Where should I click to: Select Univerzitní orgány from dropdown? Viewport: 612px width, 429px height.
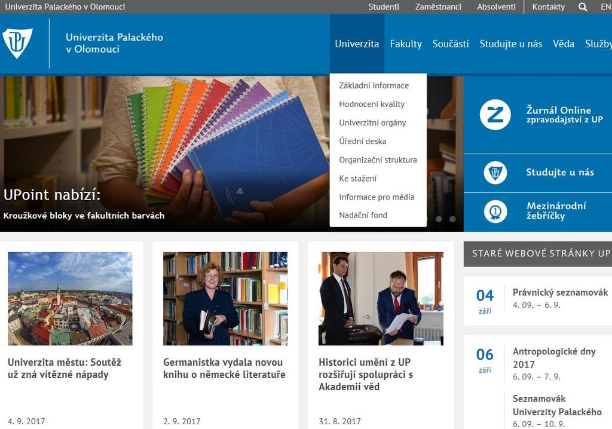pos(372,122)
